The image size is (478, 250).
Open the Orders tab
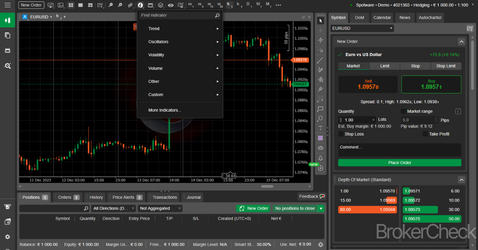(67, 197)
